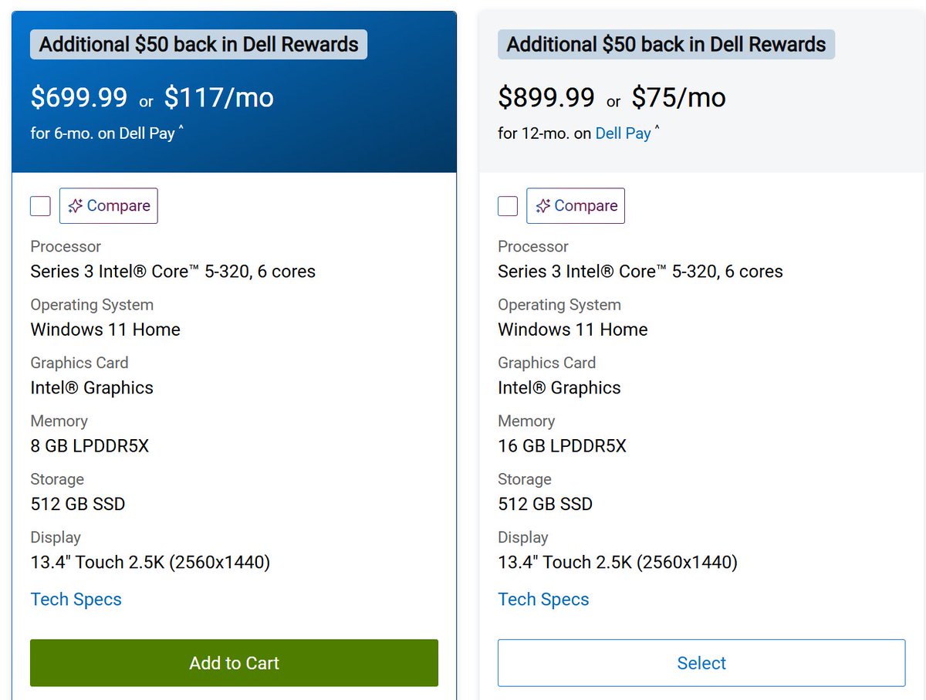Image resolution: width=926 pixels, height=700 pixels.
Task: Click the Compare button on the $699.99 card
Action: 109,206
